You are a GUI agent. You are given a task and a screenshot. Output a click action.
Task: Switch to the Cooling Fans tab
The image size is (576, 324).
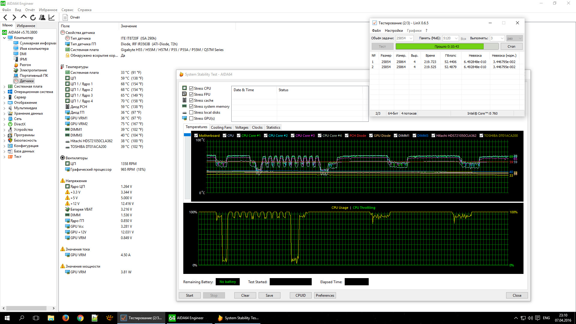click(221, 127)
